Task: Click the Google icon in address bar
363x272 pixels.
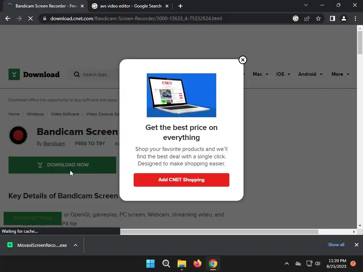Action: pyautogui.click(x=295, y=18)
